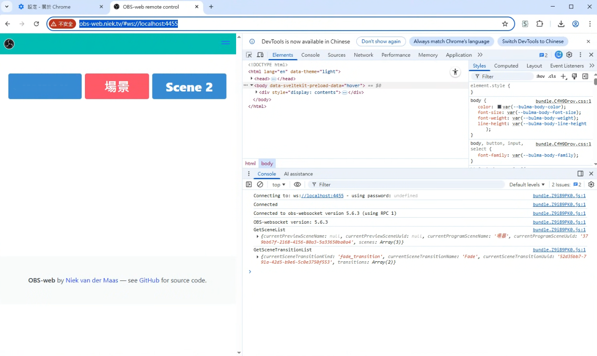Clear the console with the clear icon
Screen dimensions: 597x356
(x=260, y=184)
